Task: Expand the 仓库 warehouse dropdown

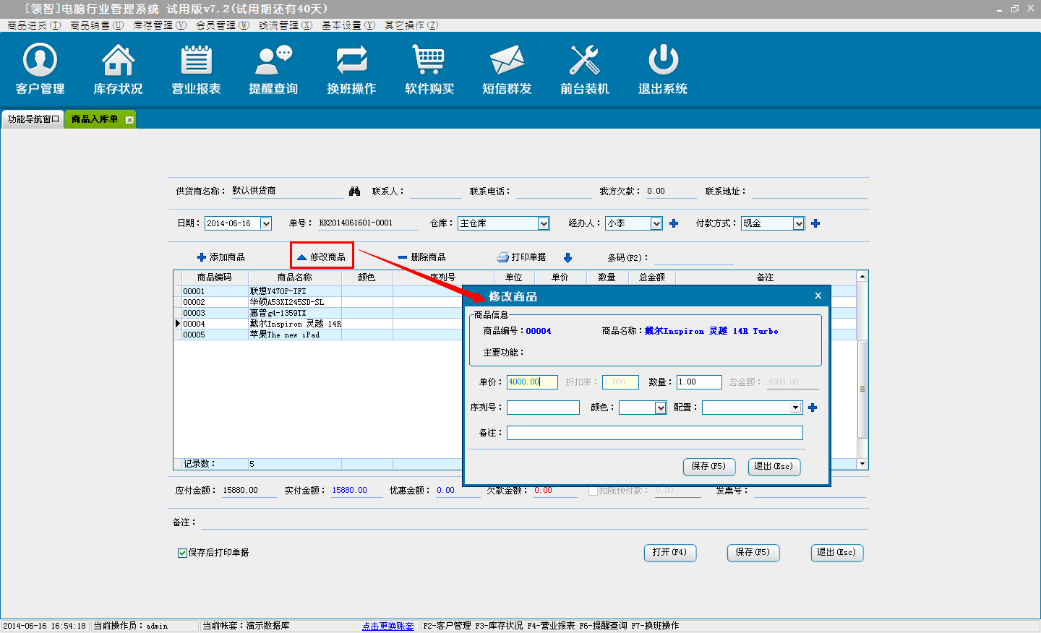Action: pos(544,224)
